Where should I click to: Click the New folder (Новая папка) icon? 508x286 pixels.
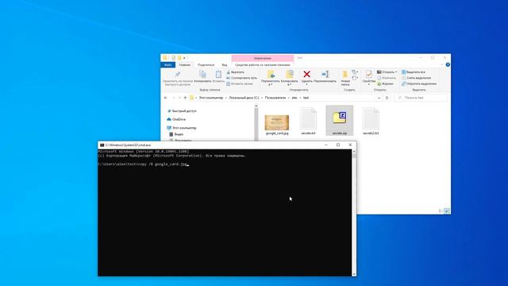(x=345, y=75)
